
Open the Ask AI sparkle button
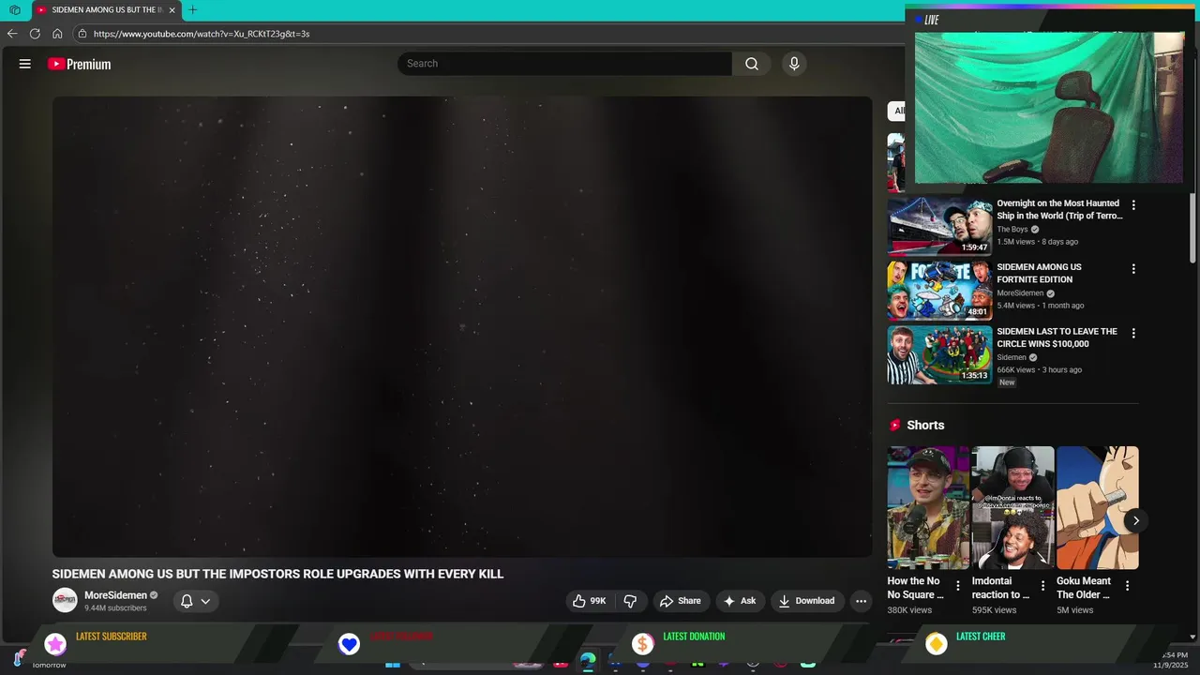pyautogui.click(x=740, y=601)
